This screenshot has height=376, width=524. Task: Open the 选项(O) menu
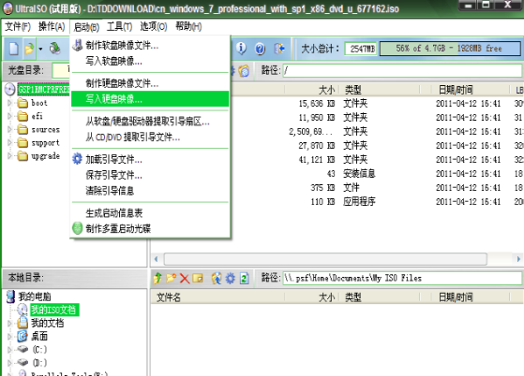click(x=154, y=26)
